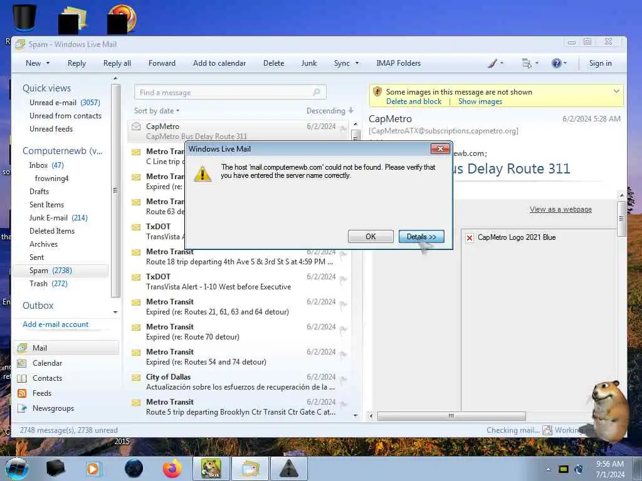
Task: Click Forward in the toolbar
Action: click(162, 63)
